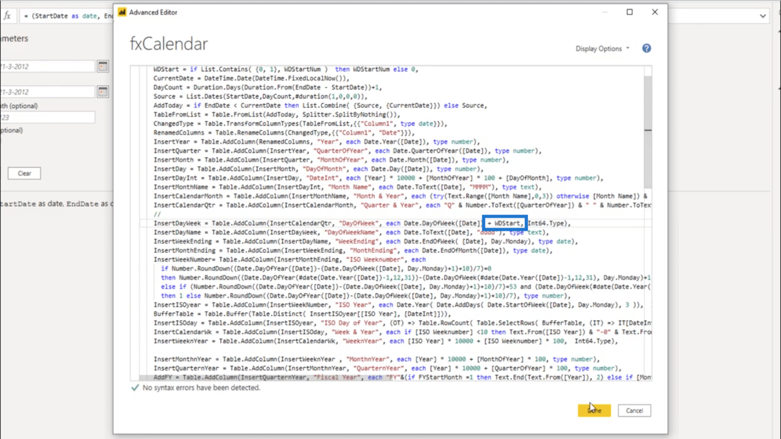Cancel the Advanced Editor dialog
The width and height of the screenshot is (781, 439).
634,410
